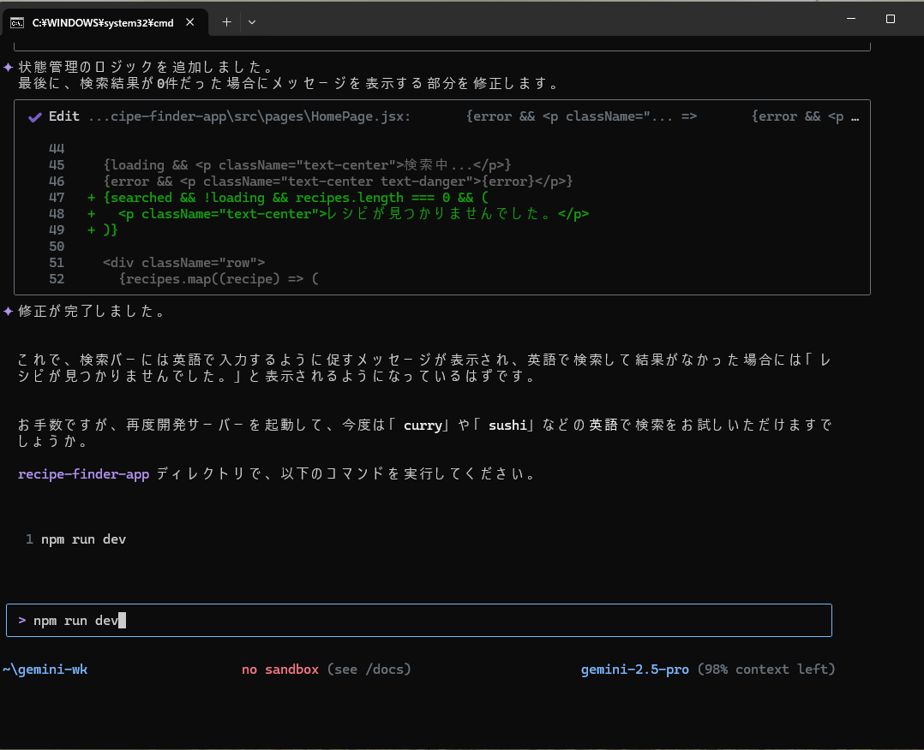Click the ~\gemini-wk directory label
This screenshot has height=750, width=924.
(x=45, y=670)
